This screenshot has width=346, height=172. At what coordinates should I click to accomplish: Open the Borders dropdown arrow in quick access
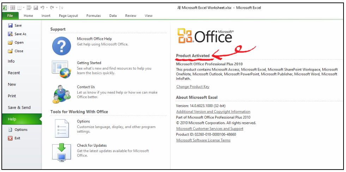pos(24,8)
